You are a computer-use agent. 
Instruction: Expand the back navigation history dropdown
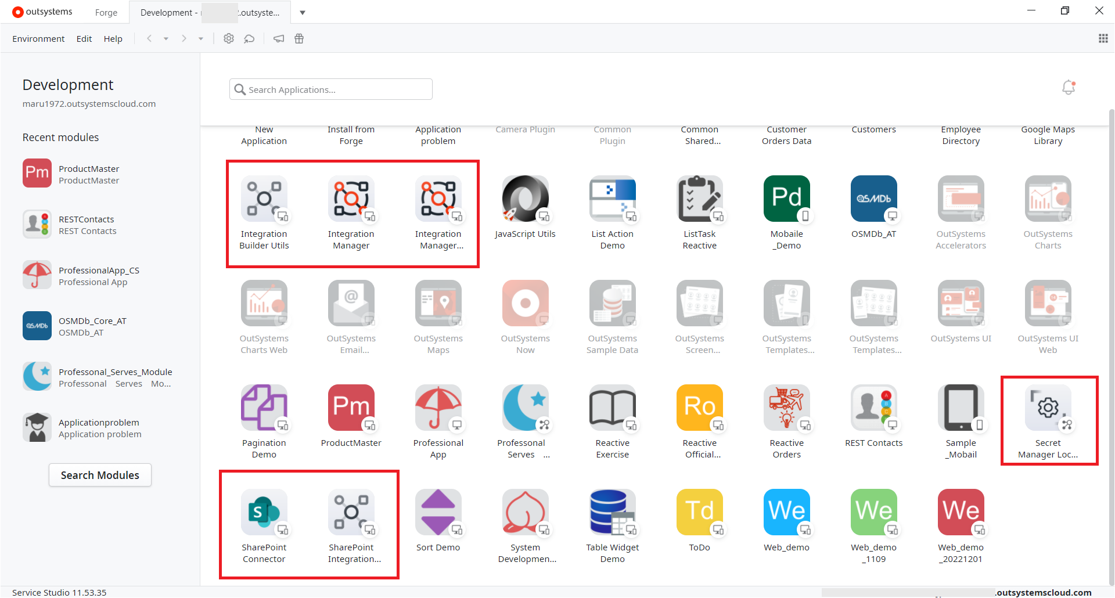(x=166, y=39)
